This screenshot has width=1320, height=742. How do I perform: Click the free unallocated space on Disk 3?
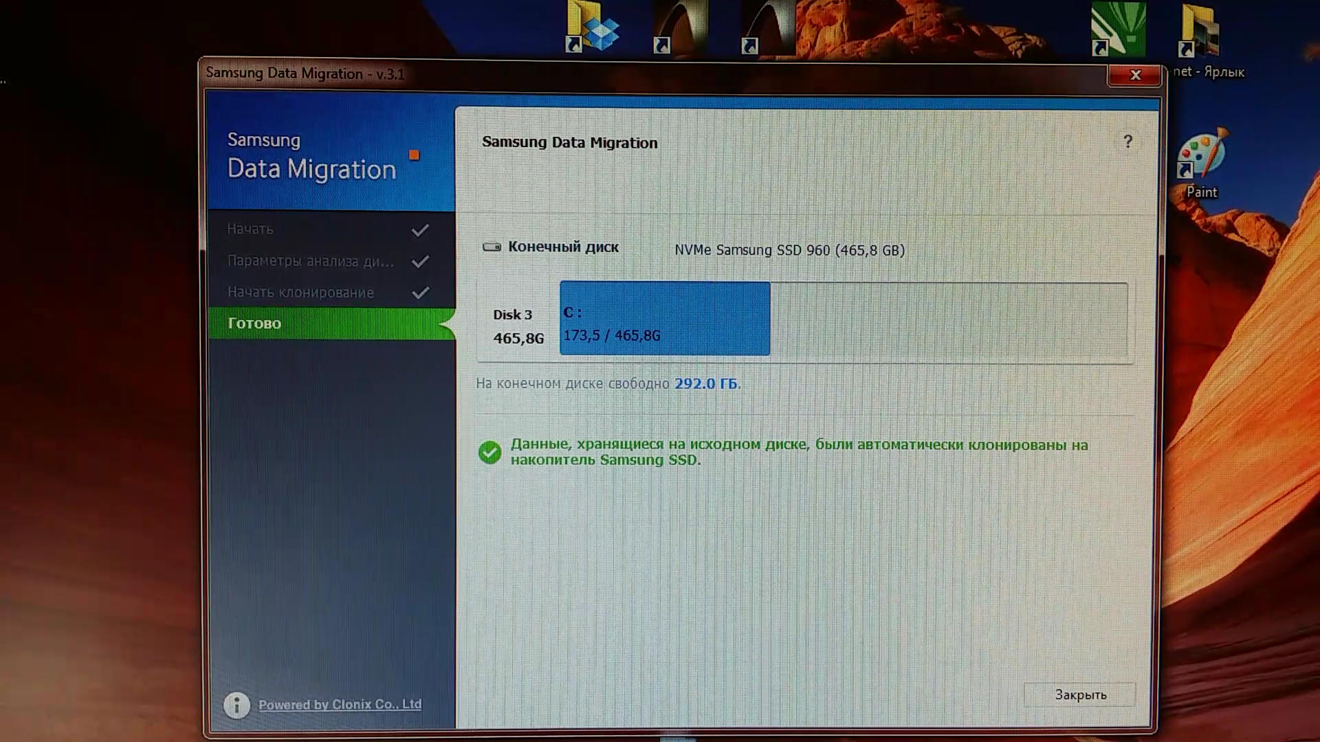click(947, 320)
